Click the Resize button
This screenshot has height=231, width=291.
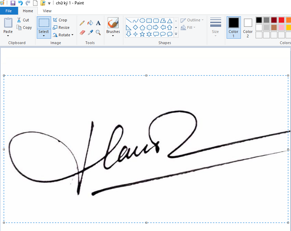(x=61, y=28)
